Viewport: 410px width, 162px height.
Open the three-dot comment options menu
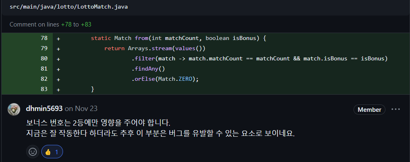click(x=396, y=109)
